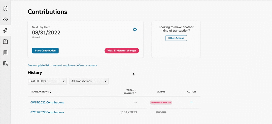
Task: Open action menu for 08/15/2022 Contributions
Action: pos(191,102)
